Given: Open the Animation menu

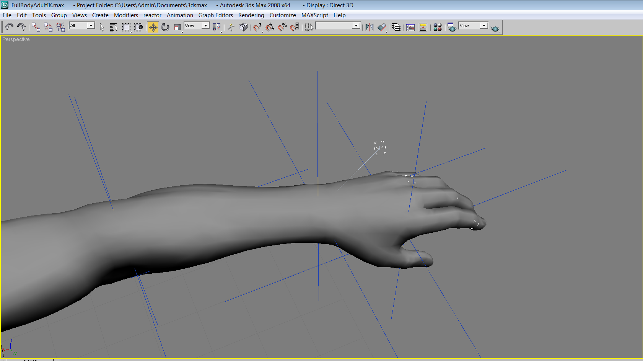Looking at the screenshot, I should 180,15.
